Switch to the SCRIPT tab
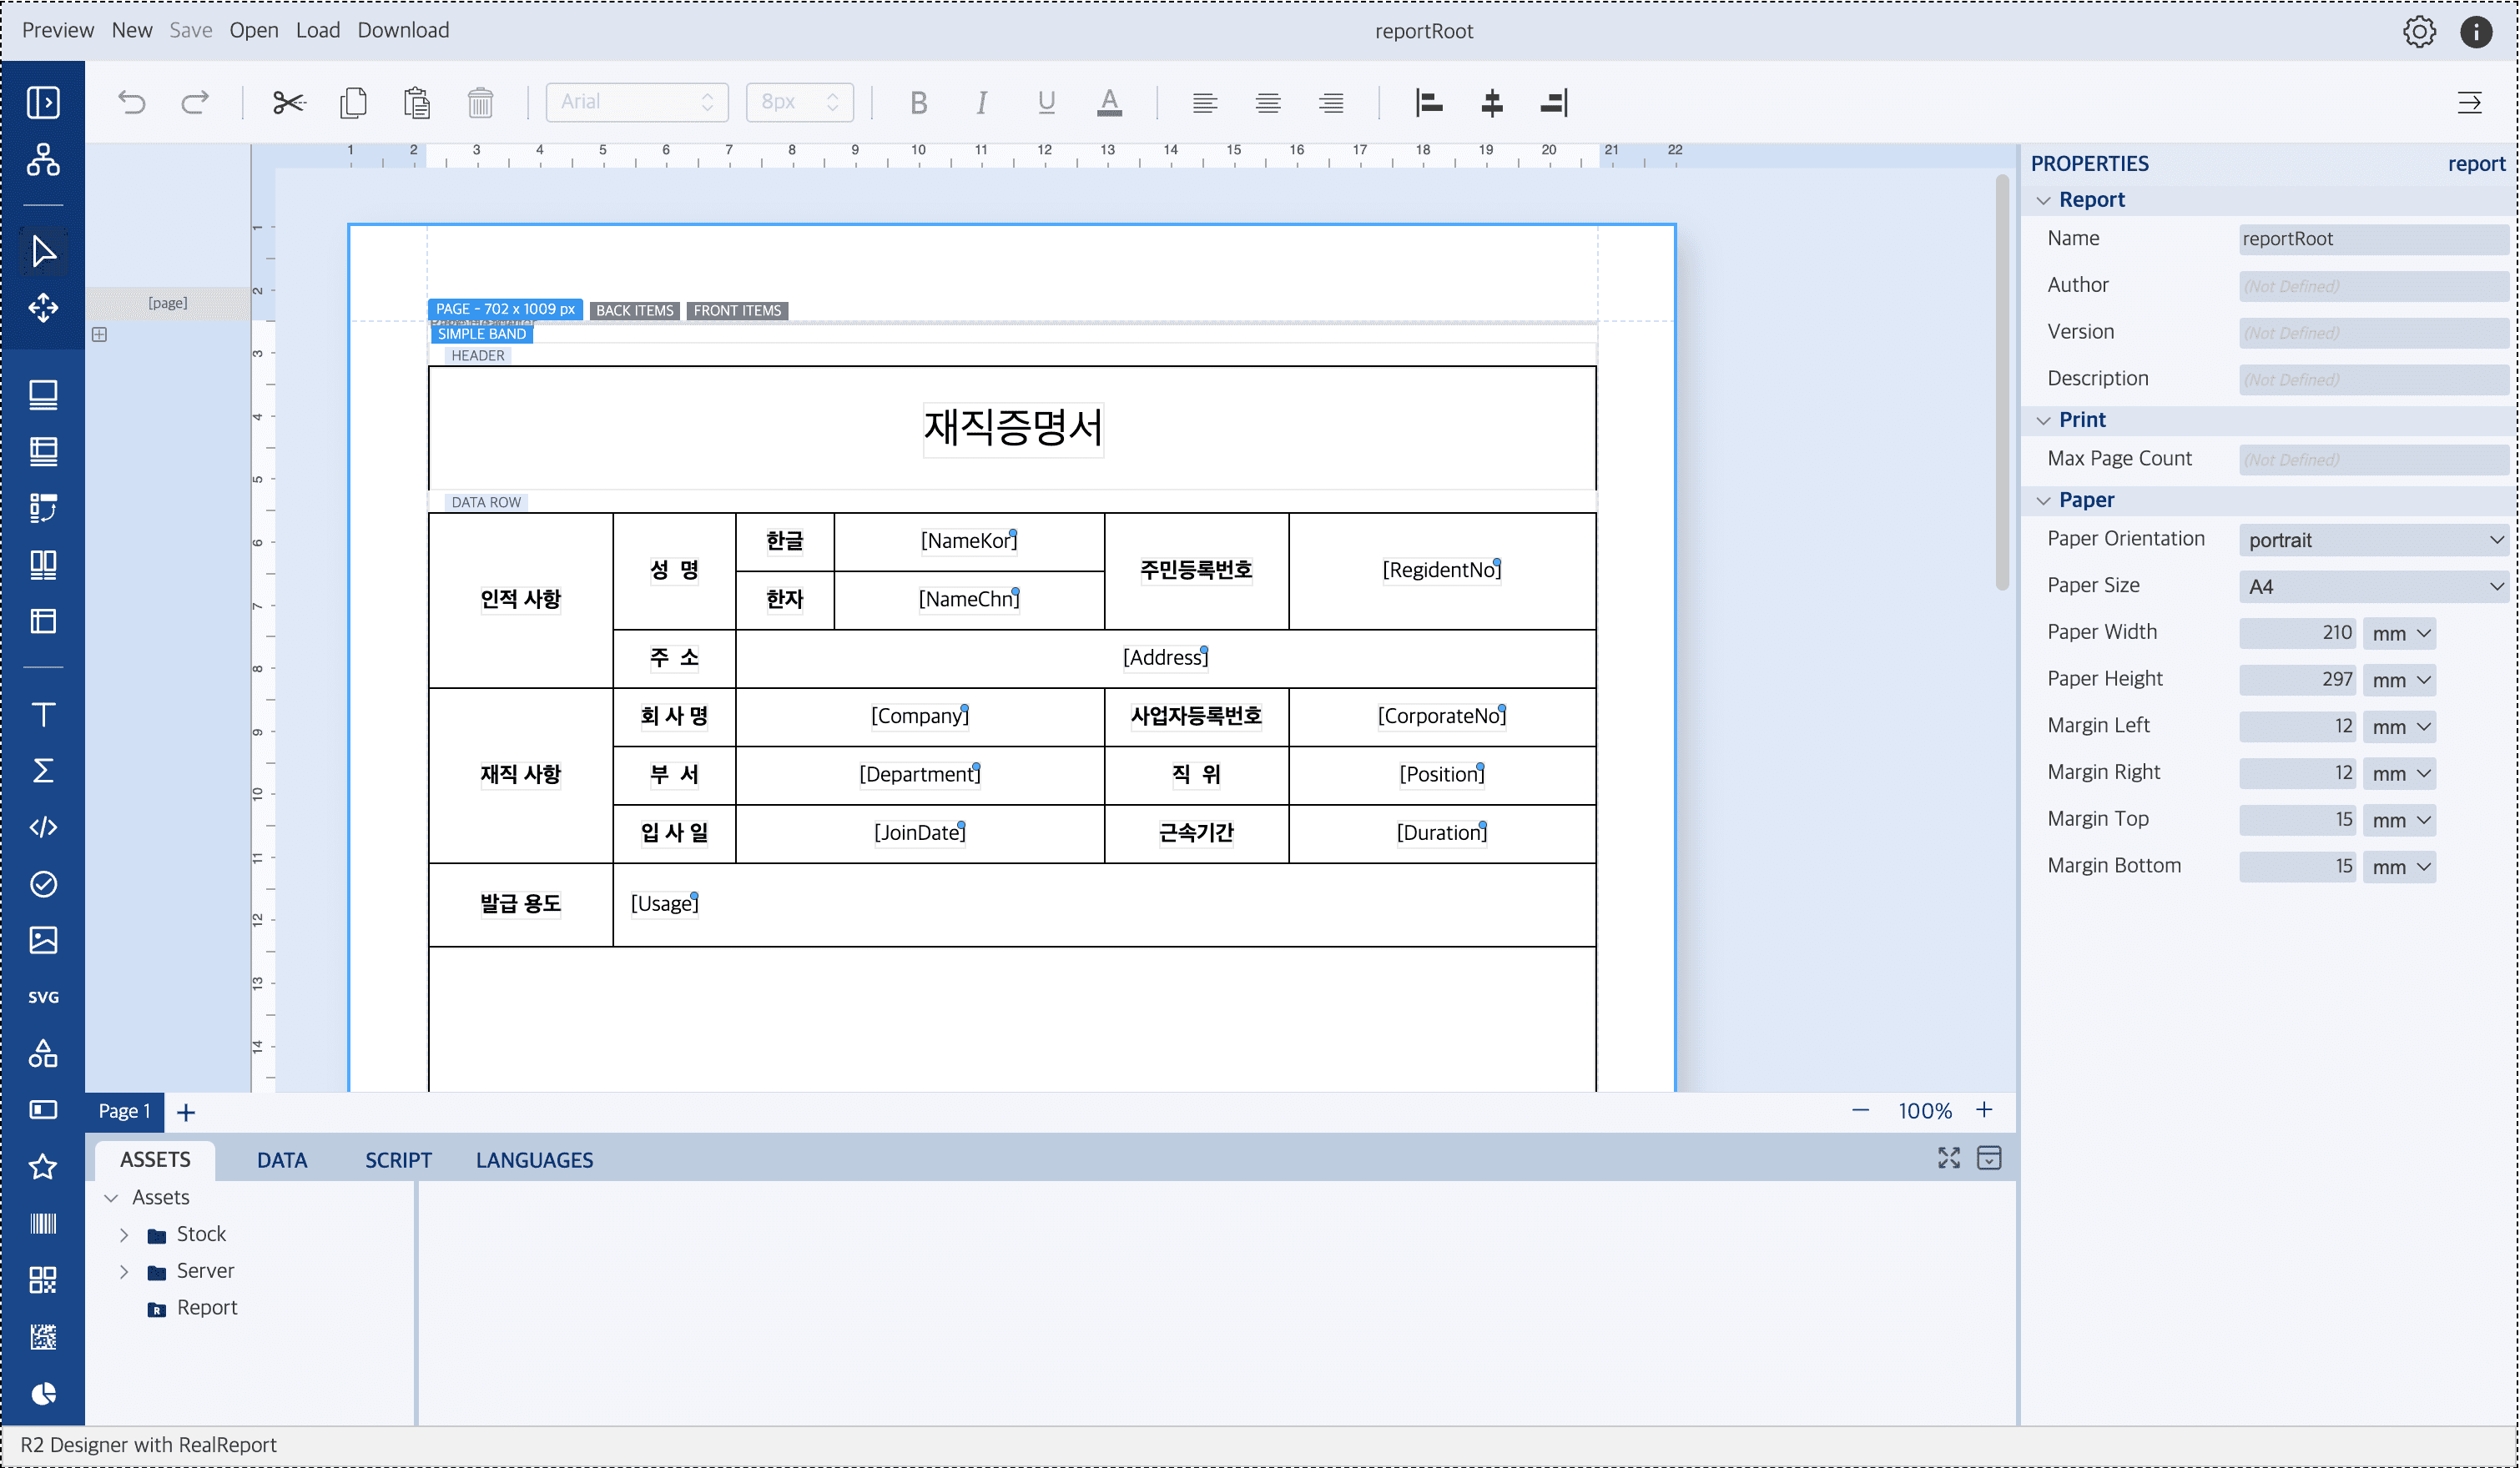The height and width of the screenshot is (1468, 2520). [x=398, y=1160]
